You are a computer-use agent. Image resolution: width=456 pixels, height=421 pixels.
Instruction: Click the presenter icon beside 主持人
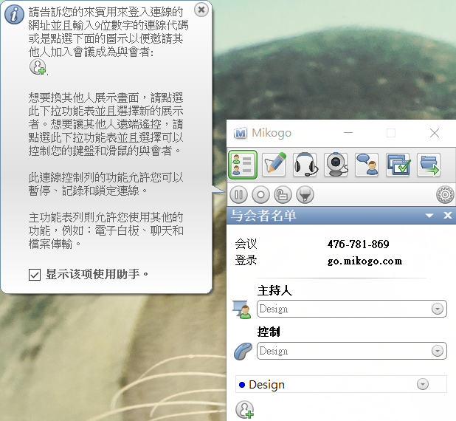point(242,309)
